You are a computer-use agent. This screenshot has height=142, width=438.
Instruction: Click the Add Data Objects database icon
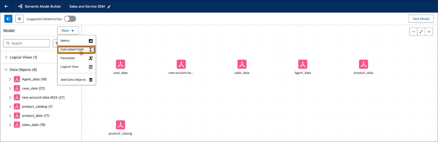click(91, 80)
